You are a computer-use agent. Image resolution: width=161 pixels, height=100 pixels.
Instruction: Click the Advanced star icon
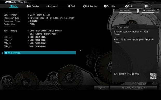[48, 6]
